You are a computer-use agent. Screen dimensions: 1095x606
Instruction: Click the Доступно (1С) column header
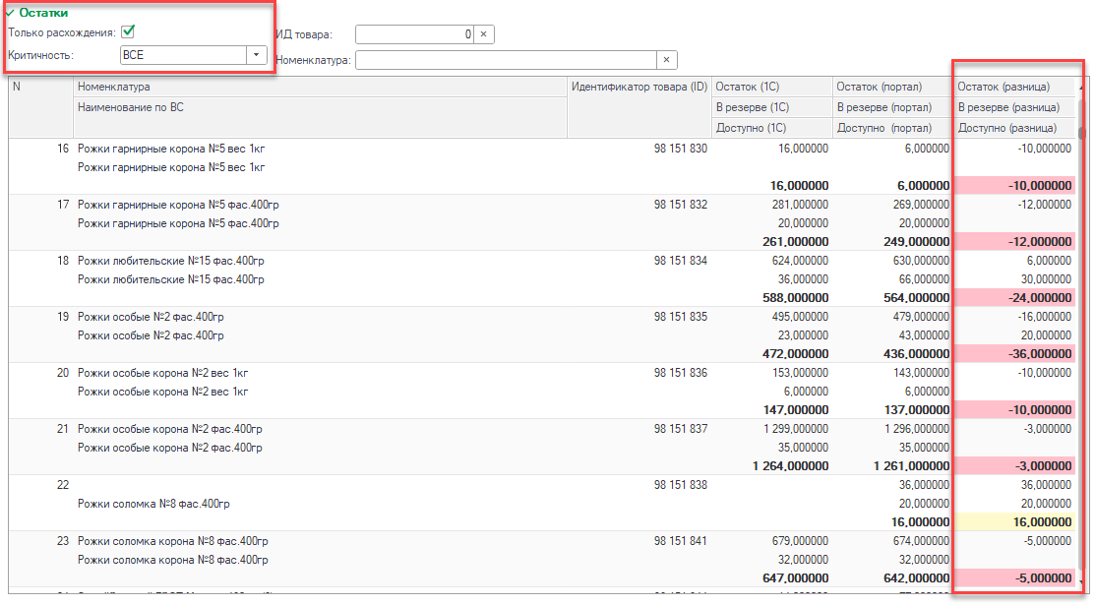771,128
